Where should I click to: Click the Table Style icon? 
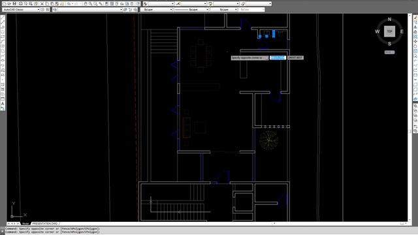coord(210,4)
